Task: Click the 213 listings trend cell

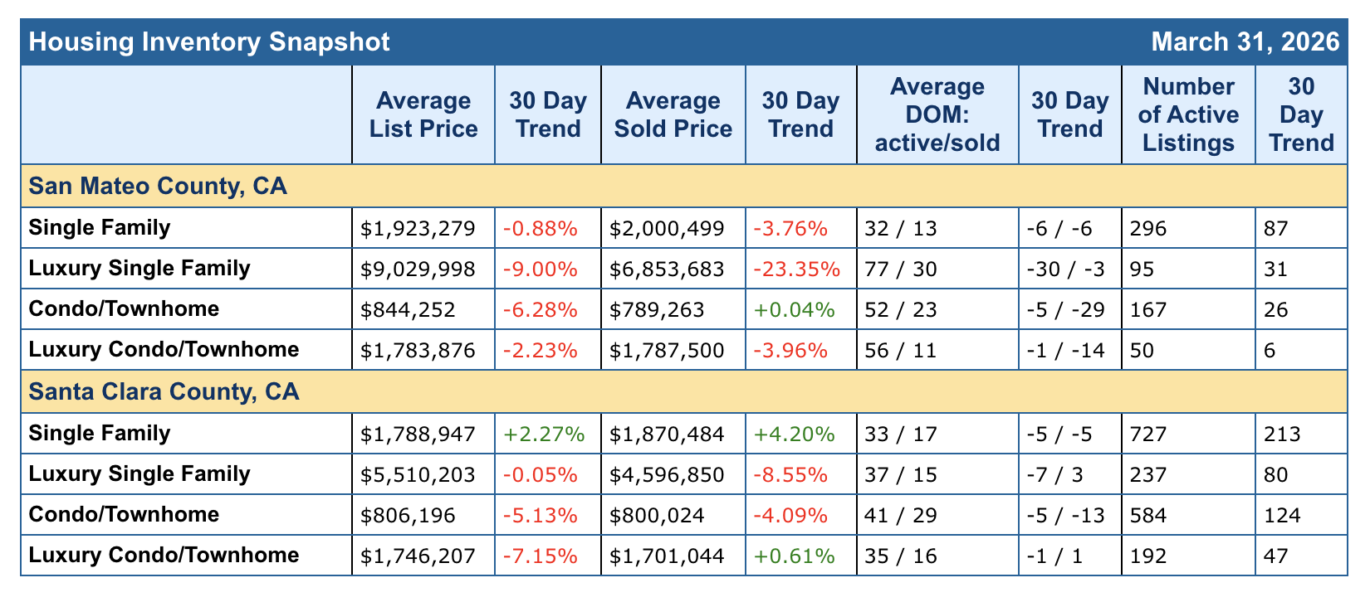Action: [1283, 433]
